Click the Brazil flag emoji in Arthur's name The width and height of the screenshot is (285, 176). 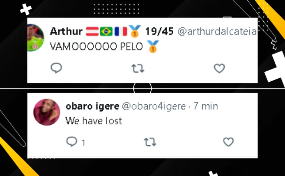coord(107,32)
